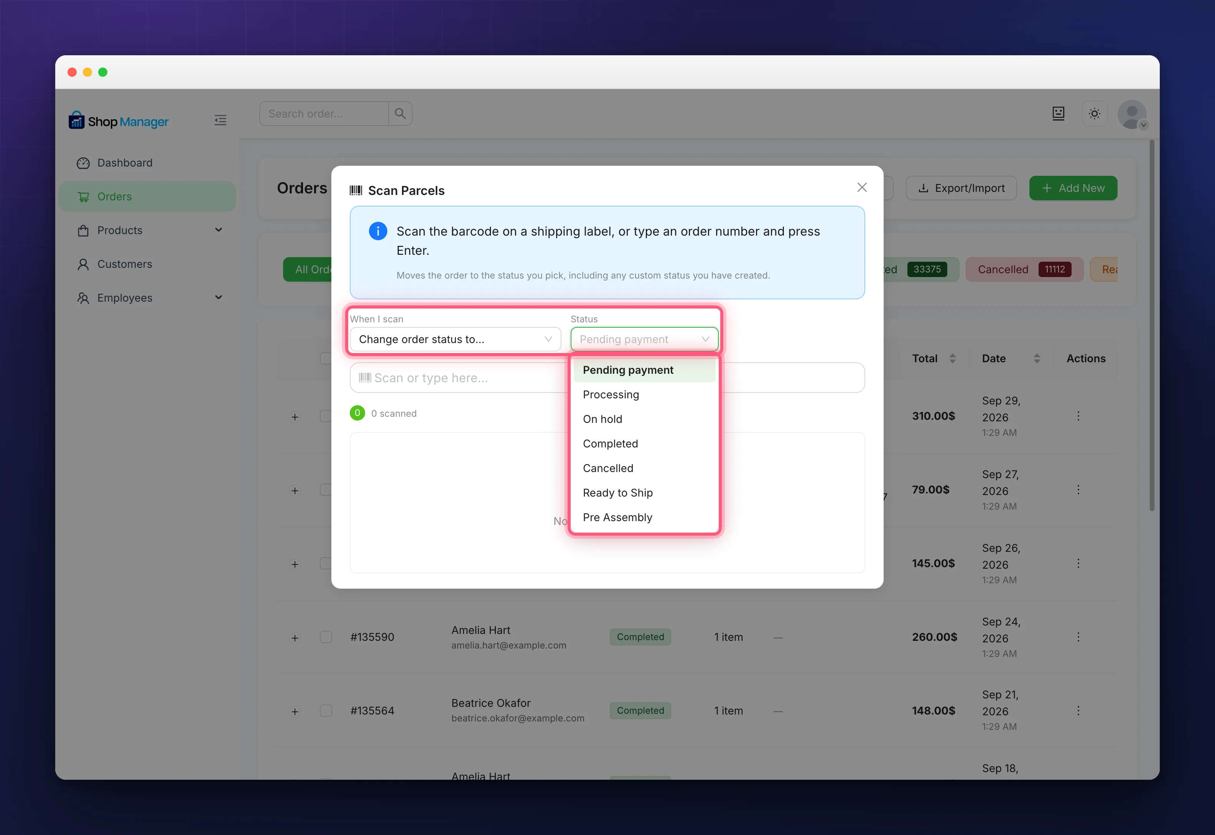The width and height of the screenshot is (1215, 835).
Task: Select On hold in status list
Action: pyautogui.click(x=644, y=419)
